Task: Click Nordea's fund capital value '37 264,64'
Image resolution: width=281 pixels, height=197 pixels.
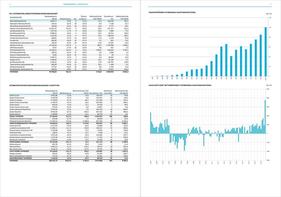Action: pyautogui.click(x=53, y=45)
